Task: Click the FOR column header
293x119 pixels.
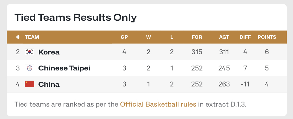Action: (197, 37)
